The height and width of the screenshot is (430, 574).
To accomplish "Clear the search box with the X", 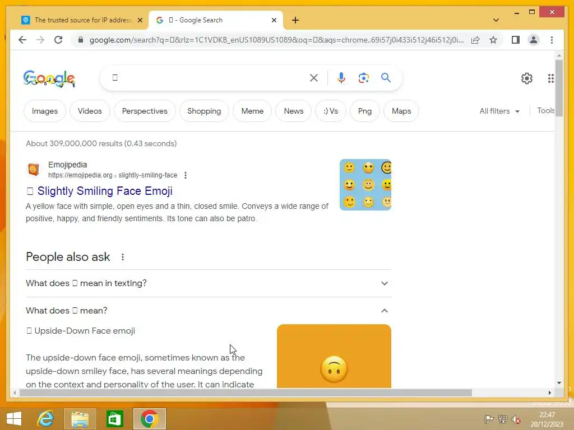I will (x=314, y=77).
